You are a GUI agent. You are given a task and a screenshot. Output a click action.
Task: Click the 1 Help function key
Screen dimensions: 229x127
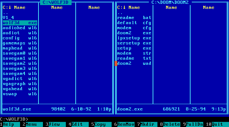click(x=10, y=124)
